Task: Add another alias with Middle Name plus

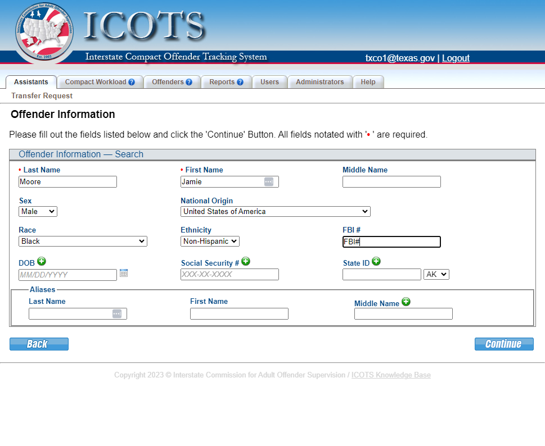Action: click(406, 302)
